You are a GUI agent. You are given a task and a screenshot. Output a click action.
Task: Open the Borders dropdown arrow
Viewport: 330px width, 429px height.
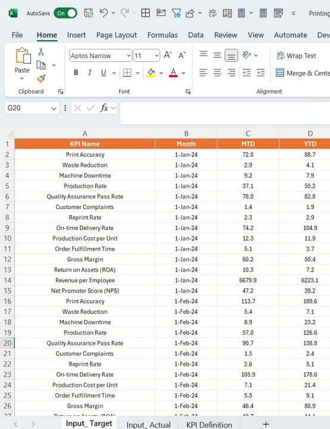[138, 73]
